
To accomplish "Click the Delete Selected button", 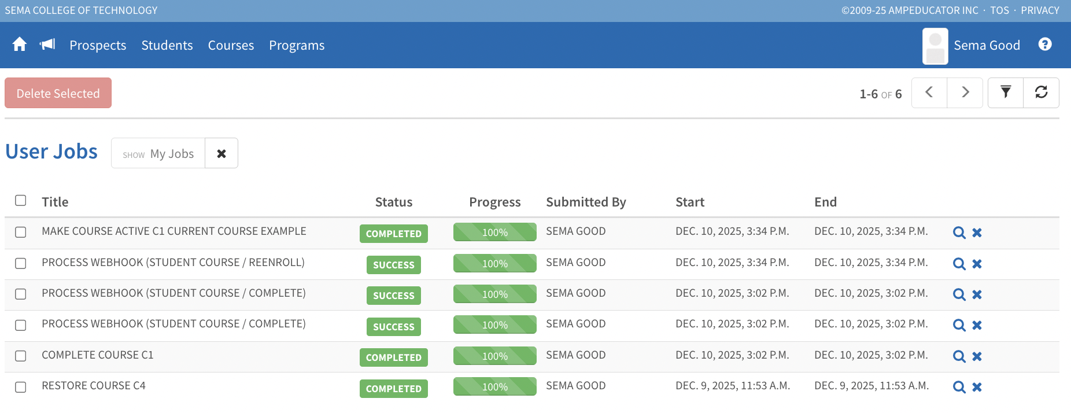I will [x=58, y=93].
